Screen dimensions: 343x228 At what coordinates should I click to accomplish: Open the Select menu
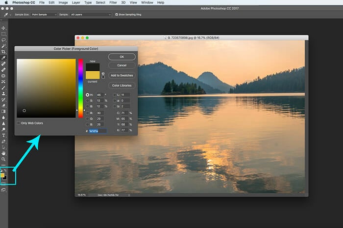pos(100,2)
